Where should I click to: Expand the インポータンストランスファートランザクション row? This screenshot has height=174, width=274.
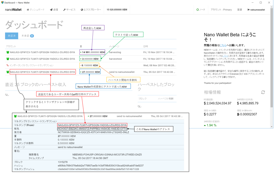tap(32, 65)
